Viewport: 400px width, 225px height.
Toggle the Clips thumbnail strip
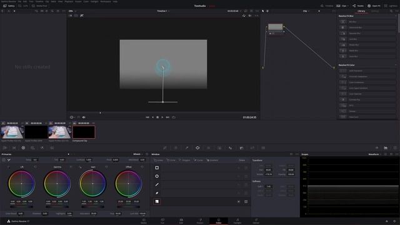341,6
